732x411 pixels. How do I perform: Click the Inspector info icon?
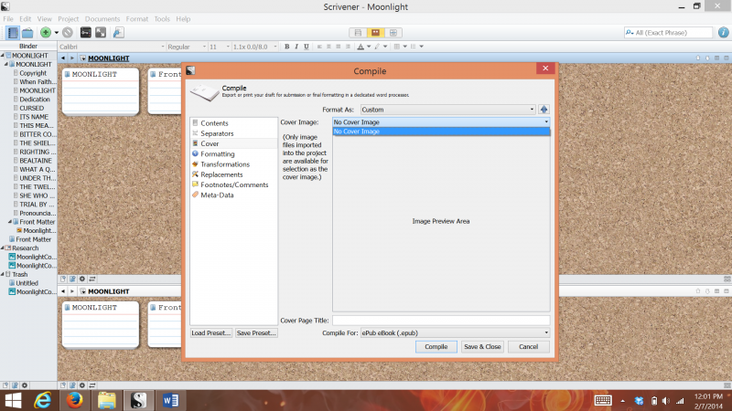pyautogui.click(x=723, y=33)
